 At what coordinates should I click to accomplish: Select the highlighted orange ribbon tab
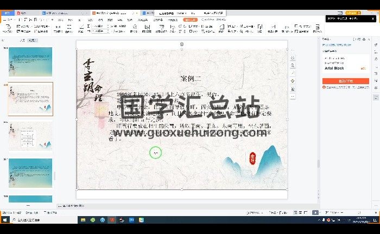coord(190,20)
